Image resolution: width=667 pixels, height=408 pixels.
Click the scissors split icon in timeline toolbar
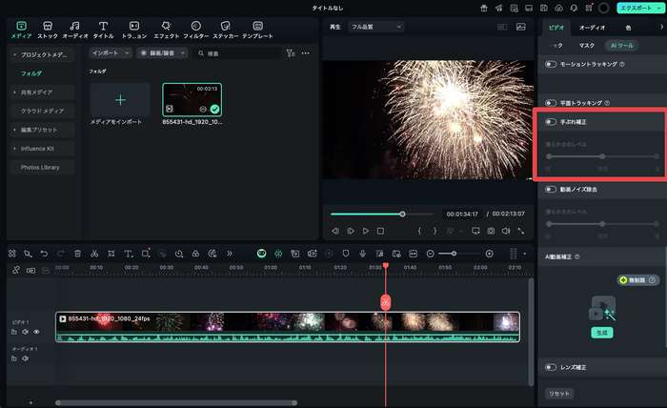pyautogui.click(x=94, y=254)
